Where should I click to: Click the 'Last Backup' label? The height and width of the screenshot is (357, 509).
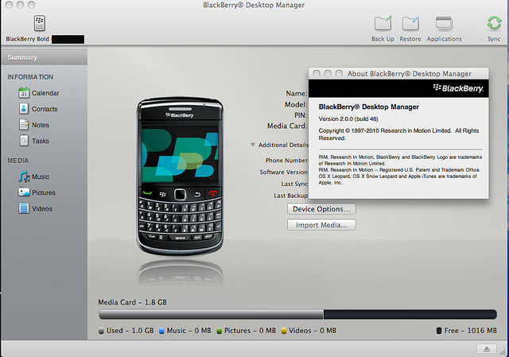[x=290, y=196]
